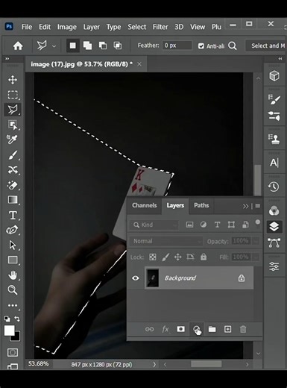The width and height of the screenshot is (287, 388).
Task: Toggle the layer filter on/off switch
Action: [x=258, y=222]
